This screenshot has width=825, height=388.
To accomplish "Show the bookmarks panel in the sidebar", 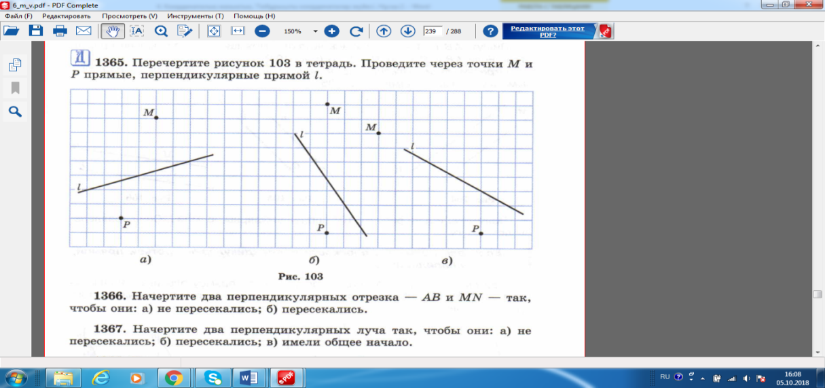I will tap(15, 88).
